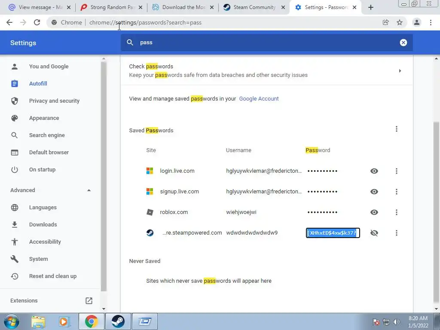Click the address bar URL
Image resolution: width=440 pixels, height=330 pixels.
coord(145,22)
